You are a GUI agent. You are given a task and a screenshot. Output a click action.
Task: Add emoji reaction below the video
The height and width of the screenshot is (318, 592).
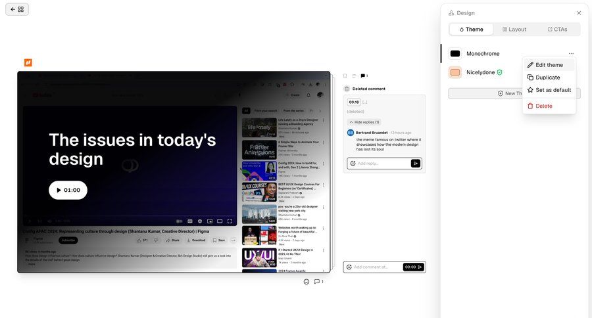[307, 282]
